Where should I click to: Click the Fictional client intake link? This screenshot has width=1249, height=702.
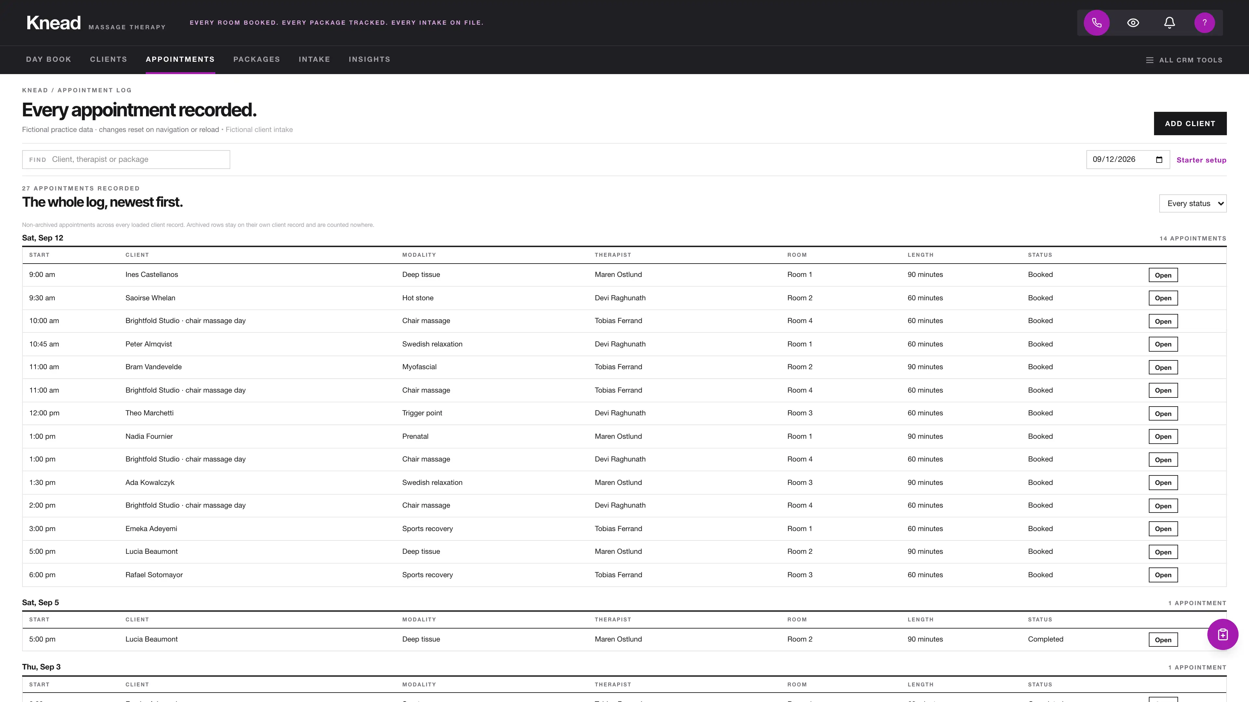(x=259, y=130)
